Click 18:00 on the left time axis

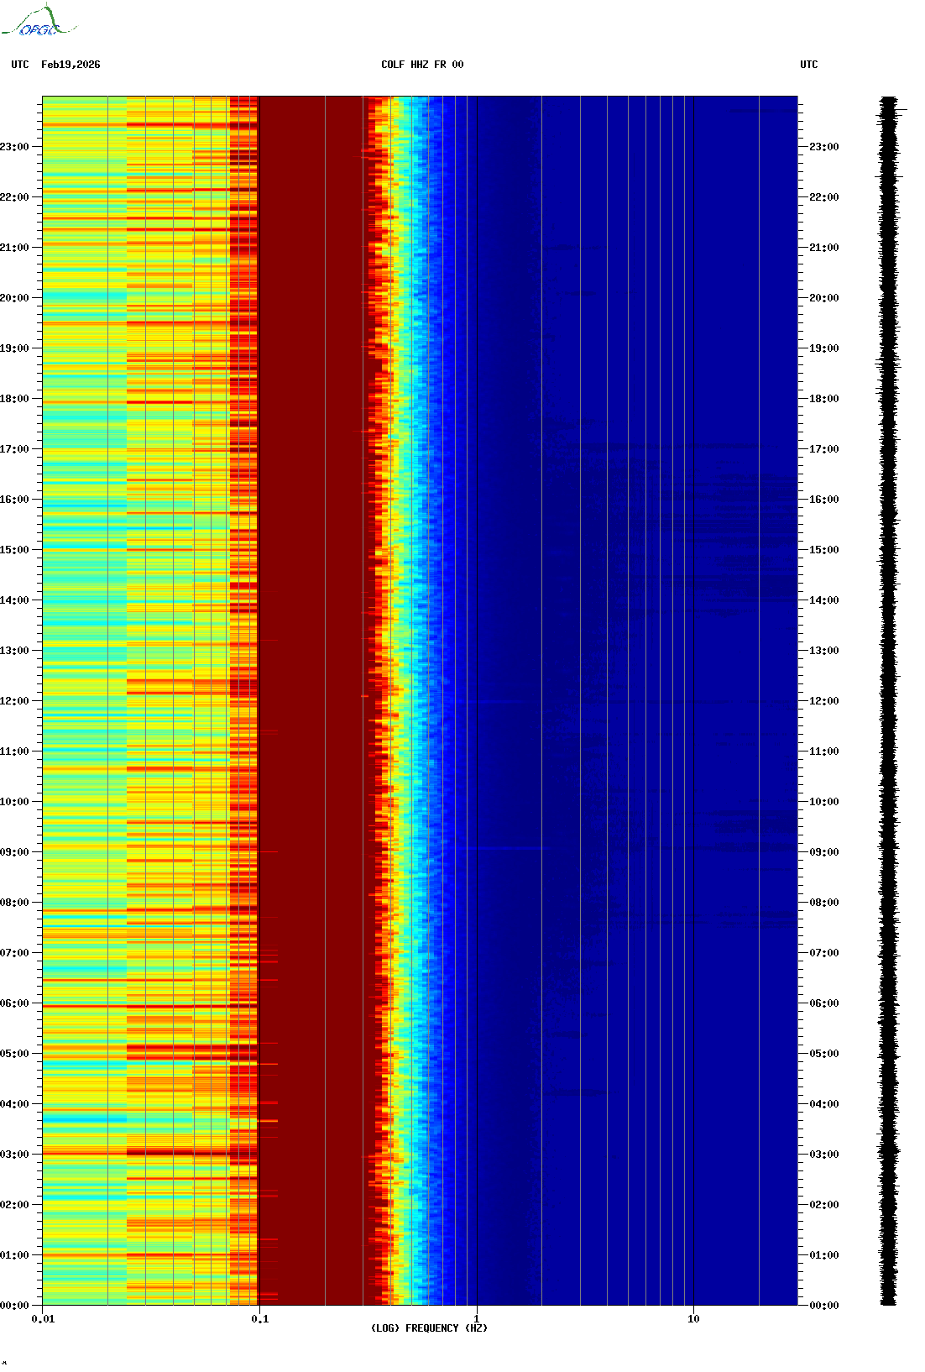(x=14, y=399)
